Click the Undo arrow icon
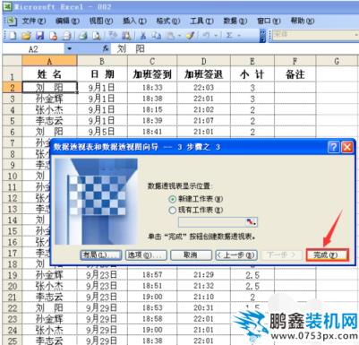The height and width of the screenshot is (345, 359). [206, 36]
